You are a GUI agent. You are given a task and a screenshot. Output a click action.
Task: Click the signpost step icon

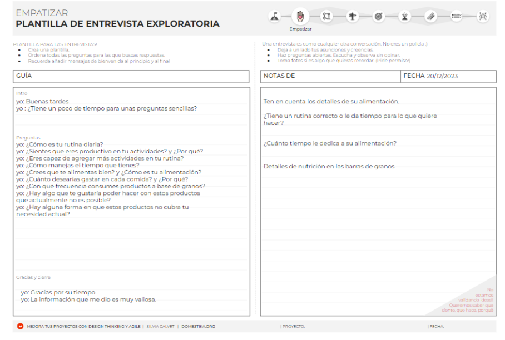pos(353,17)
